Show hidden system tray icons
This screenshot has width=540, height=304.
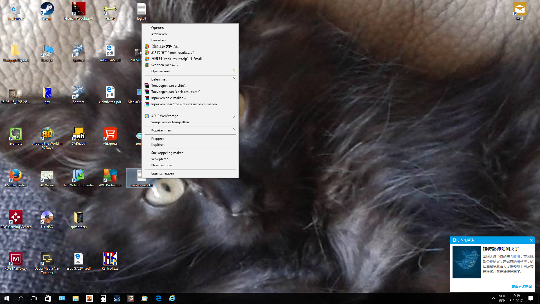493,298
